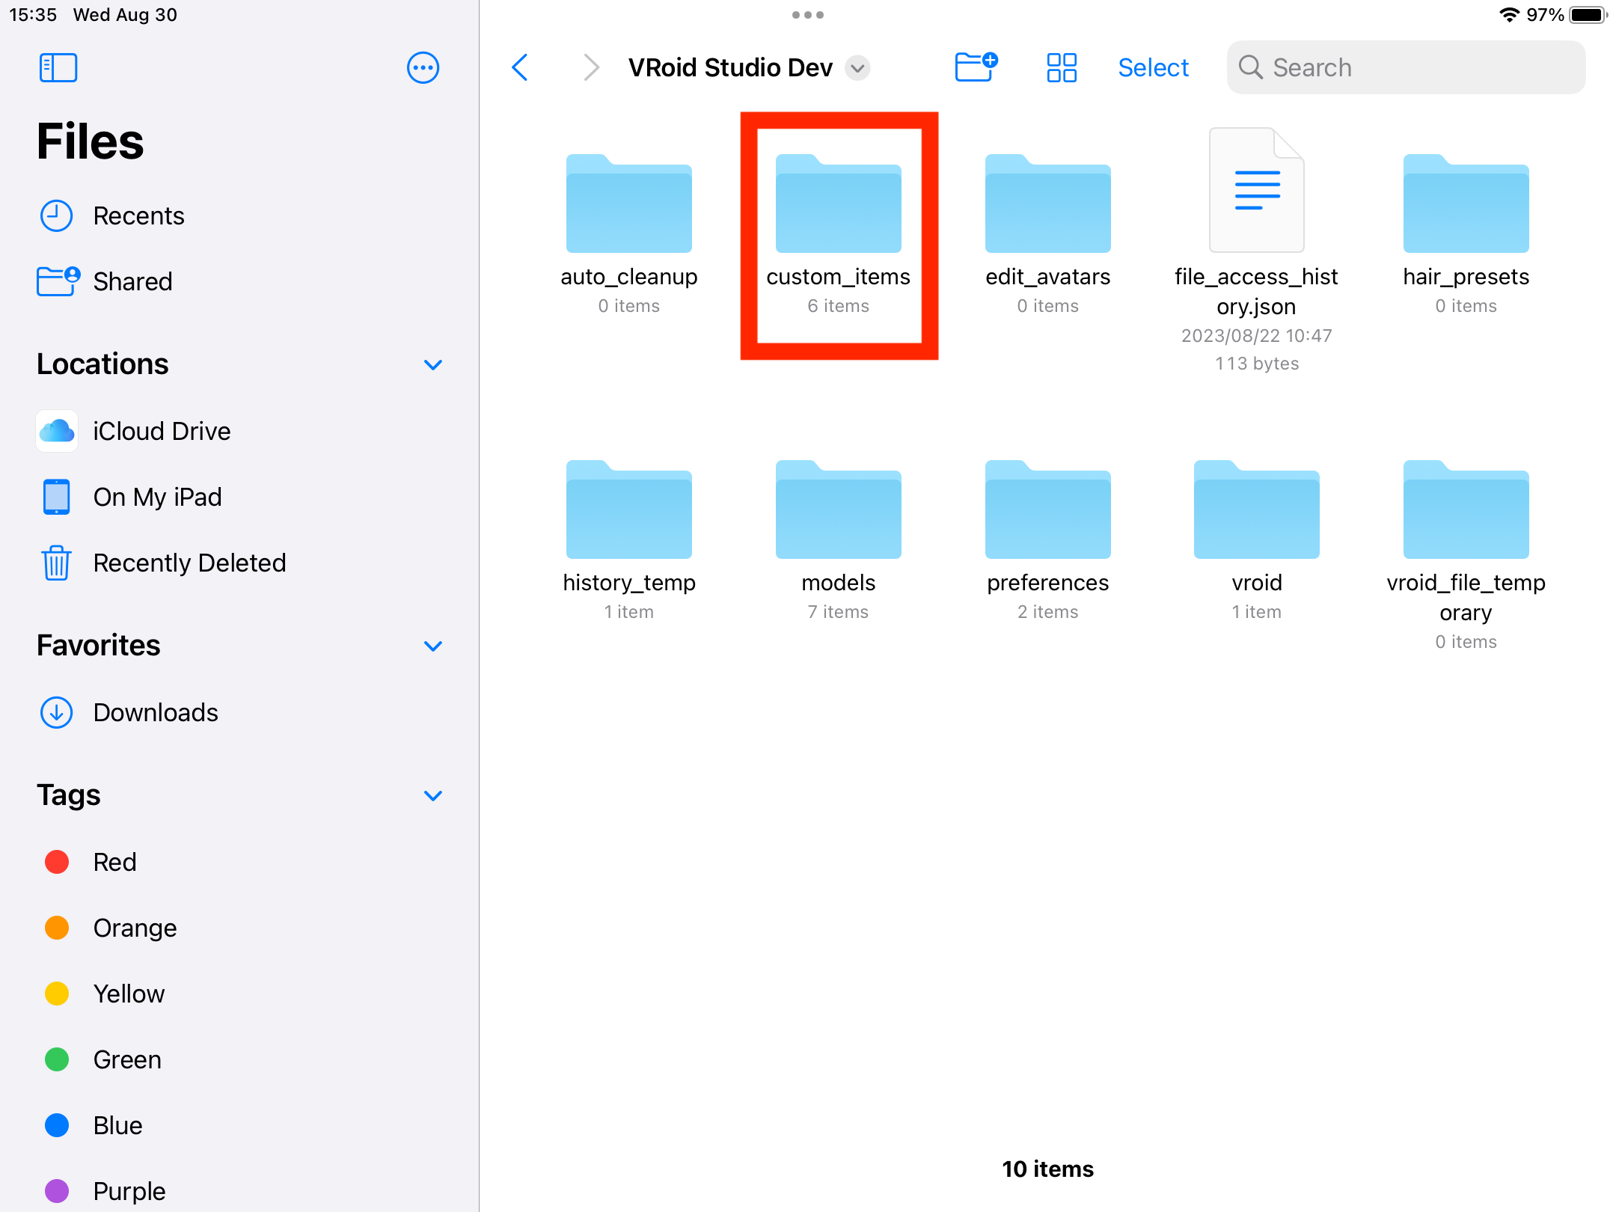Expand the VRoid Studio Dev title dropdown
Image resolution: width=1616 pixels, height=1212 pixels.
[x=857, y=68]
